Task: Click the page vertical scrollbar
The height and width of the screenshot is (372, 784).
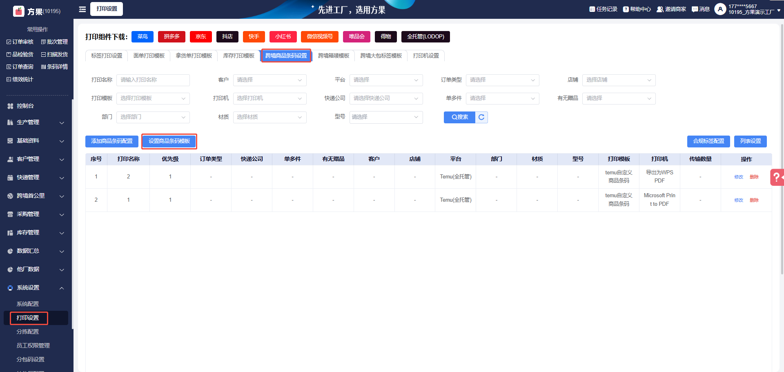Action: 782,149
